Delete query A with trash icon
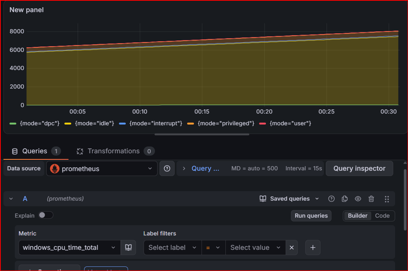Viewport: 408px width, 271px height. point(371,199)
